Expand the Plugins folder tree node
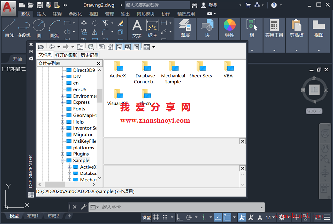 (x=63, y=154)
